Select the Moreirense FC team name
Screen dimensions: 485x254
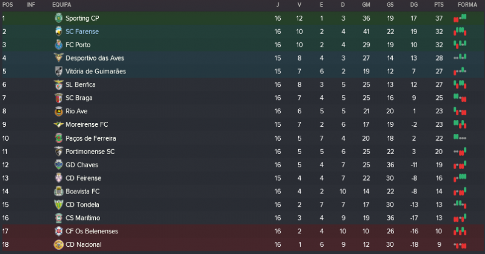87,125
